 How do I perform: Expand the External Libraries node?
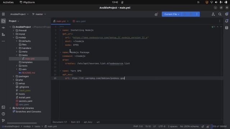pos(10,108)
